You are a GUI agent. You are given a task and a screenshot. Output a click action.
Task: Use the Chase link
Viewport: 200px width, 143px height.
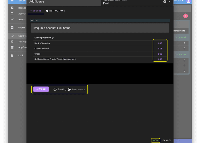(x=160, y=54)
